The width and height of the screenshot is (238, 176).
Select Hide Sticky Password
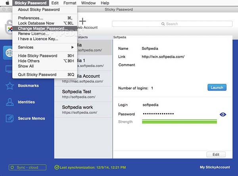pyautogui.click(x=45, y=56)
